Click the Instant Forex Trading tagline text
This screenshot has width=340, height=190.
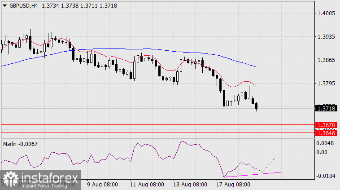pos(44,185)
